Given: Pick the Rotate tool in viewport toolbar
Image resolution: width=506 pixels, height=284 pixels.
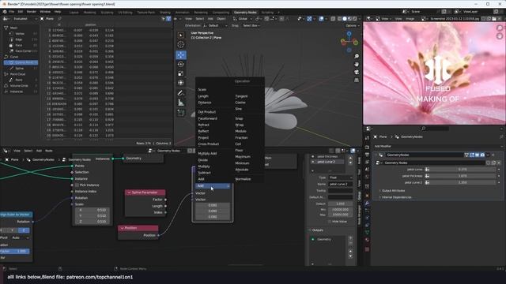Looking at the screenshot, I should point(181,64).
